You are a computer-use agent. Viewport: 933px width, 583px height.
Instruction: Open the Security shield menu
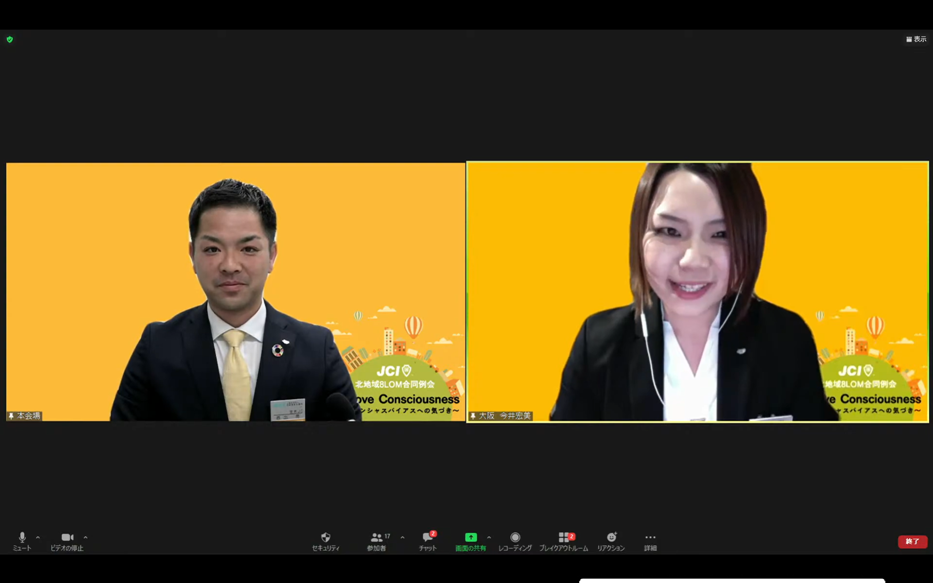tap(326, 540)
